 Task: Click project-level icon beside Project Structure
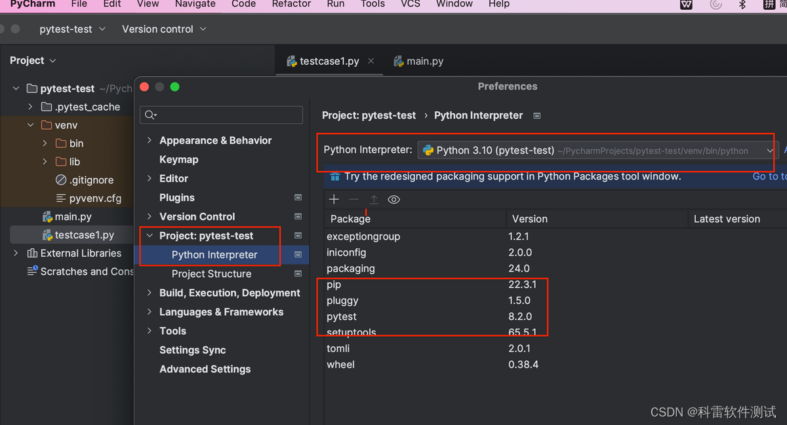coord(298,273)
